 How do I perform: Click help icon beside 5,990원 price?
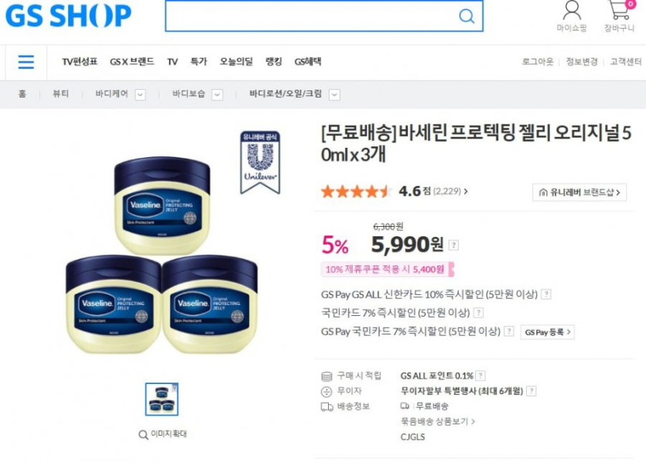pos(453,245)
